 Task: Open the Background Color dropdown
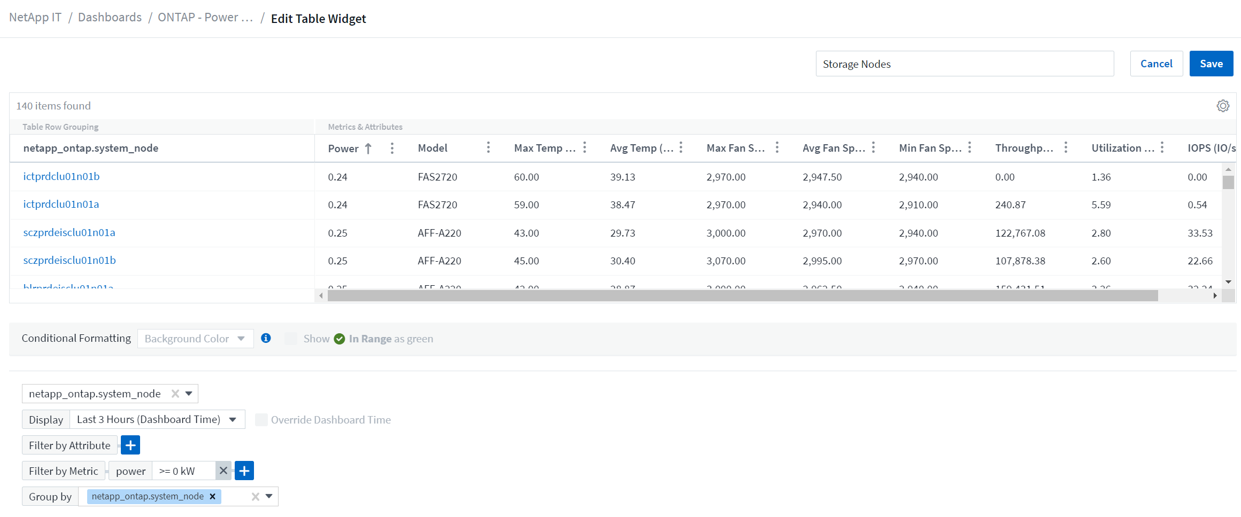195,338
